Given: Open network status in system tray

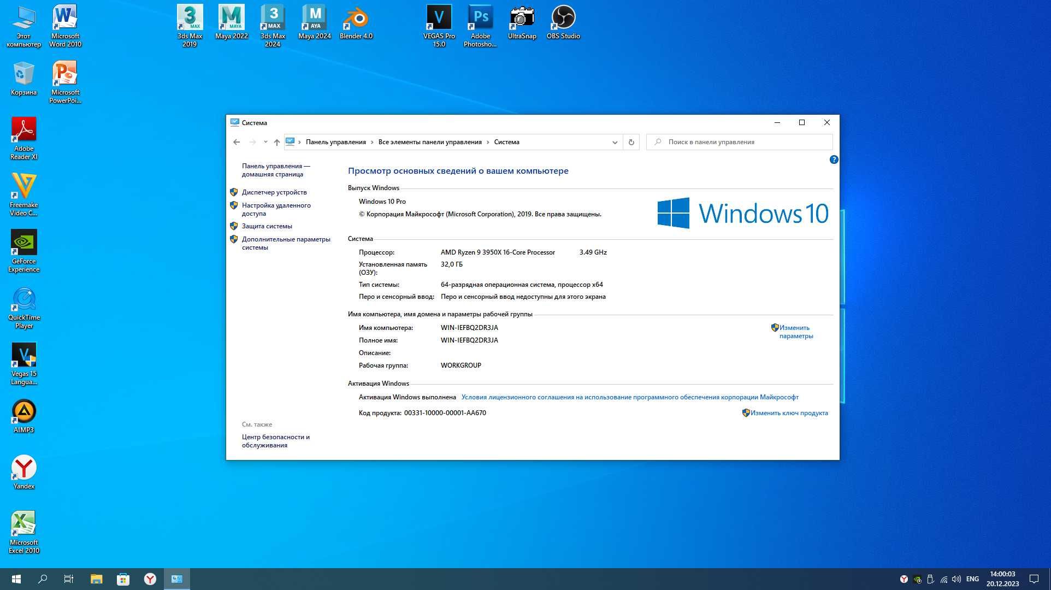Looking at the screenshot, I should pos(943,579).
